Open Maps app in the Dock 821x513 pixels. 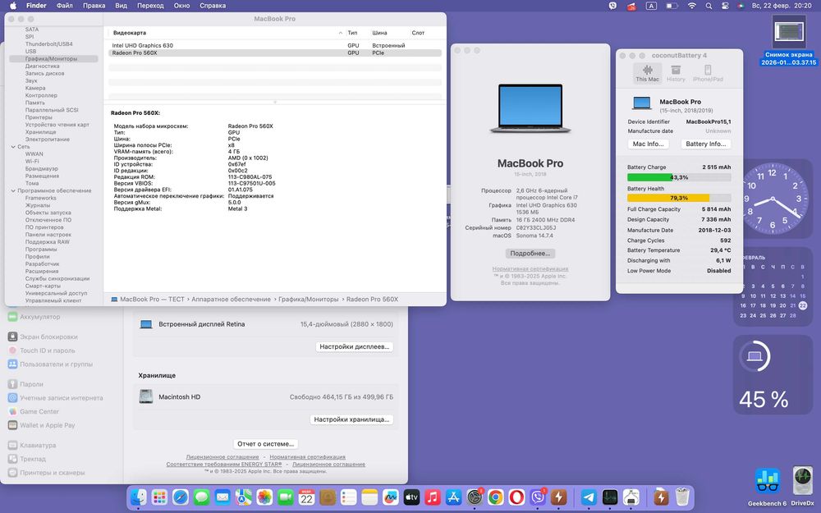244,497
